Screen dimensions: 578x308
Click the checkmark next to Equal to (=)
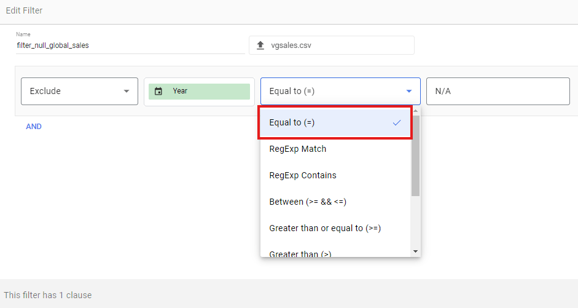pos(397,122)
